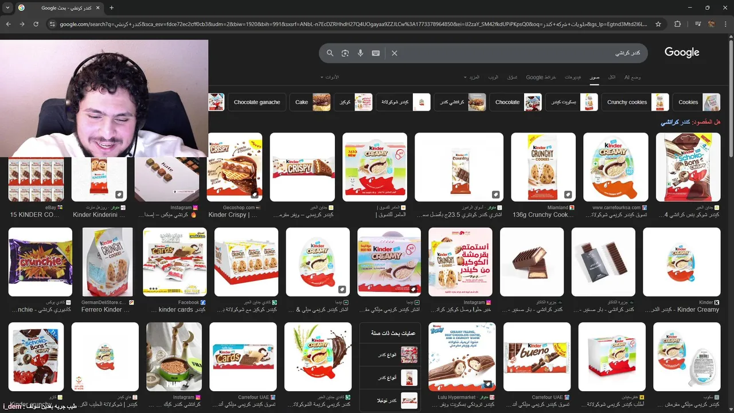Open the Kinder Crispy image from Gecoshop.com
Viewport: 734px width, 413px height.
pos(235,167)
